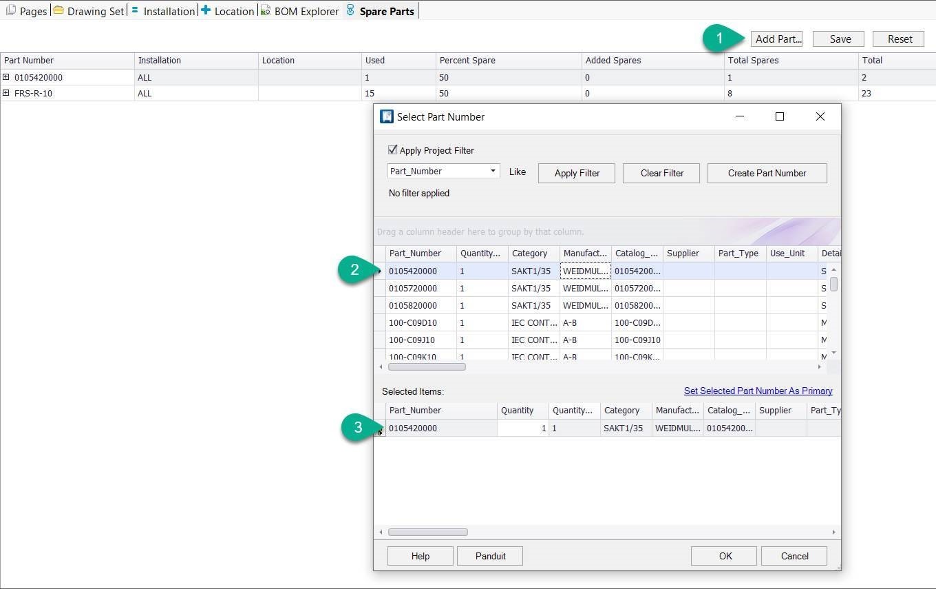Expand the FRS-R-10 spare parts row

click(x=7, y=93)
